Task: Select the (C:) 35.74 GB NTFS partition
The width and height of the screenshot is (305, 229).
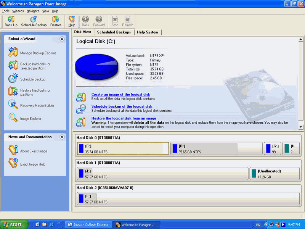Action: [123, 148]
